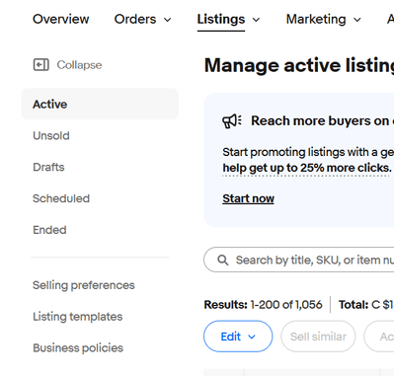The height and width of the screenshot is (376, 394).
Task: Click the Collapse sidebar icon
Action: [x=41, y=64]
